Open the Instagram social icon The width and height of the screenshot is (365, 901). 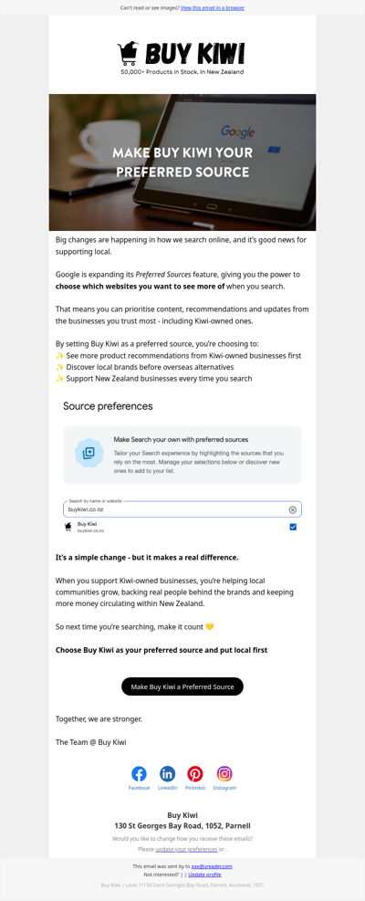[224, 773]
